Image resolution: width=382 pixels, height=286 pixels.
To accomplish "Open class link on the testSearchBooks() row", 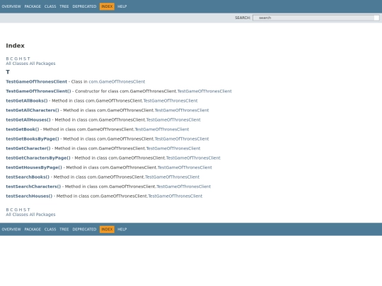I will coord(172,177).
